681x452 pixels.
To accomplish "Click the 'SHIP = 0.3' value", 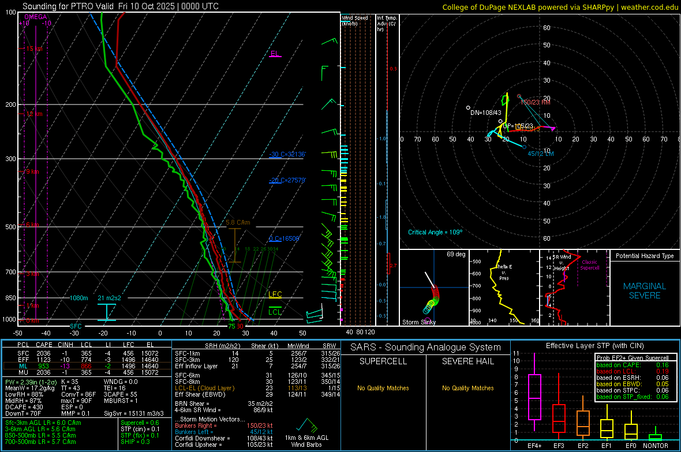I will click(x=135, y=442).
